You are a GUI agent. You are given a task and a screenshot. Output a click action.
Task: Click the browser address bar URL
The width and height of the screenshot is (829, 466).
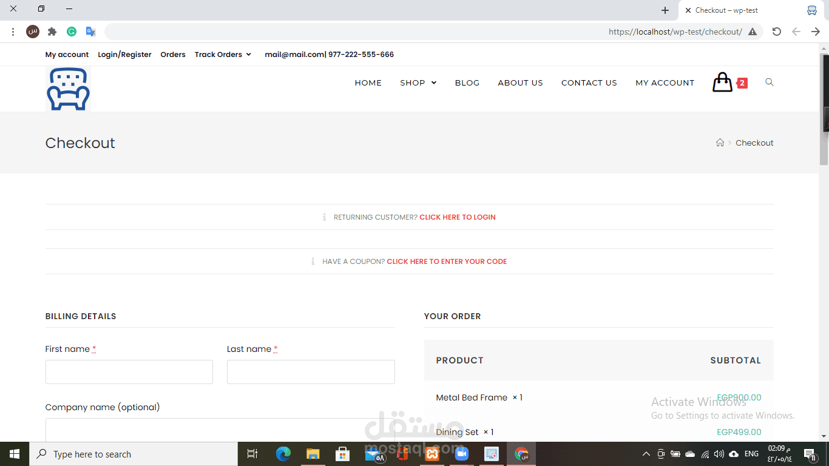point(675,32)
